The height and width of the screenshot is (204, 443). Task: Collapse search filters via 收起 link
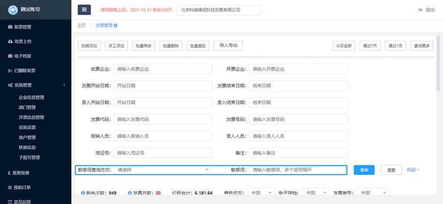click(413, 170)
